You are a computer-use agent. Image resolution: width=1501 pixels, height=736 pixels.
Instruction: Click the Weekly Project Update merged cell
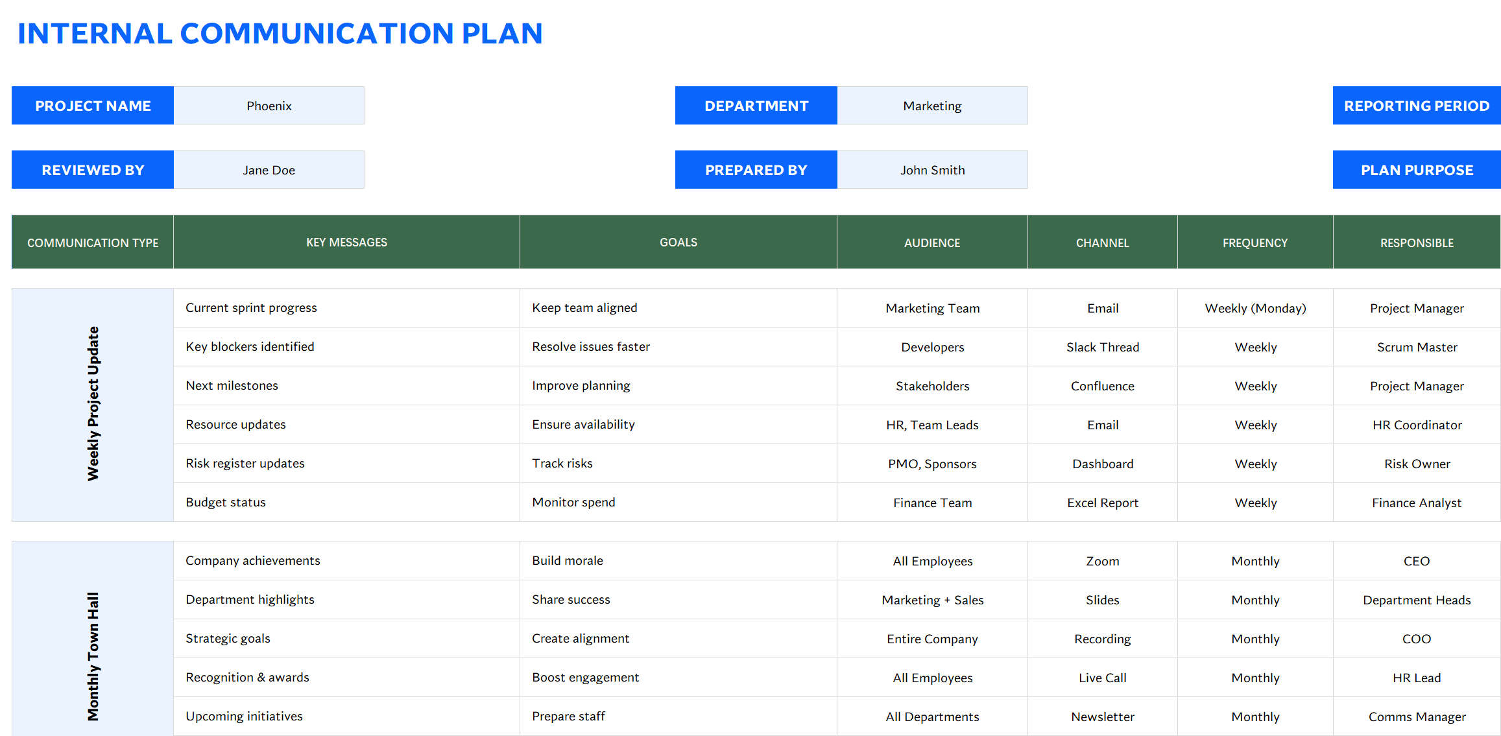click(93, 405)
